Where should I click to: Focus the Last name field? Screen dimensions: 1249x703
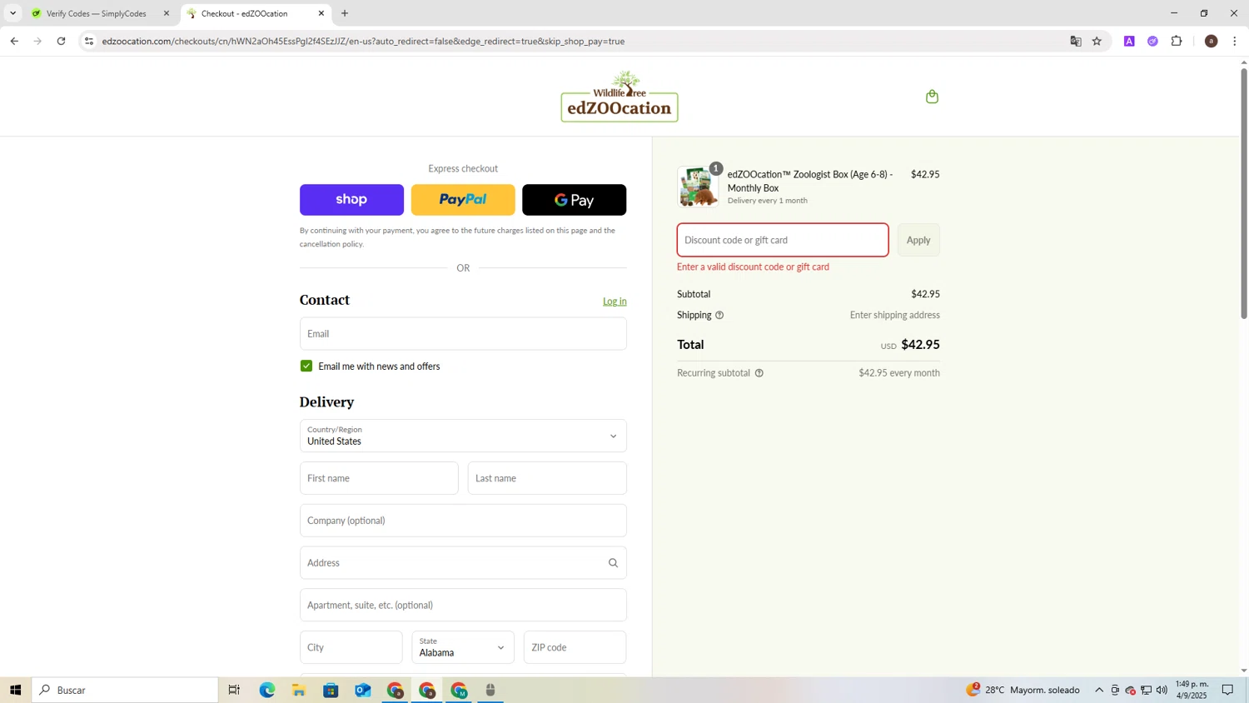(547, 478)
